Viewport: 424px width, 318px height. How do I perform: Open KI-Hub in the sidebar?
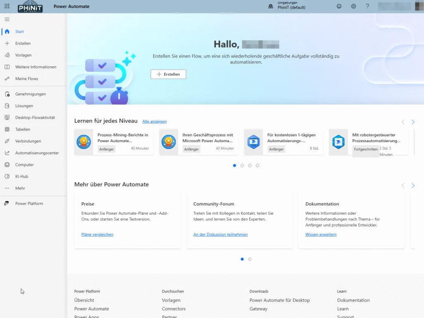pyautogui.click(x=22, y=177)
